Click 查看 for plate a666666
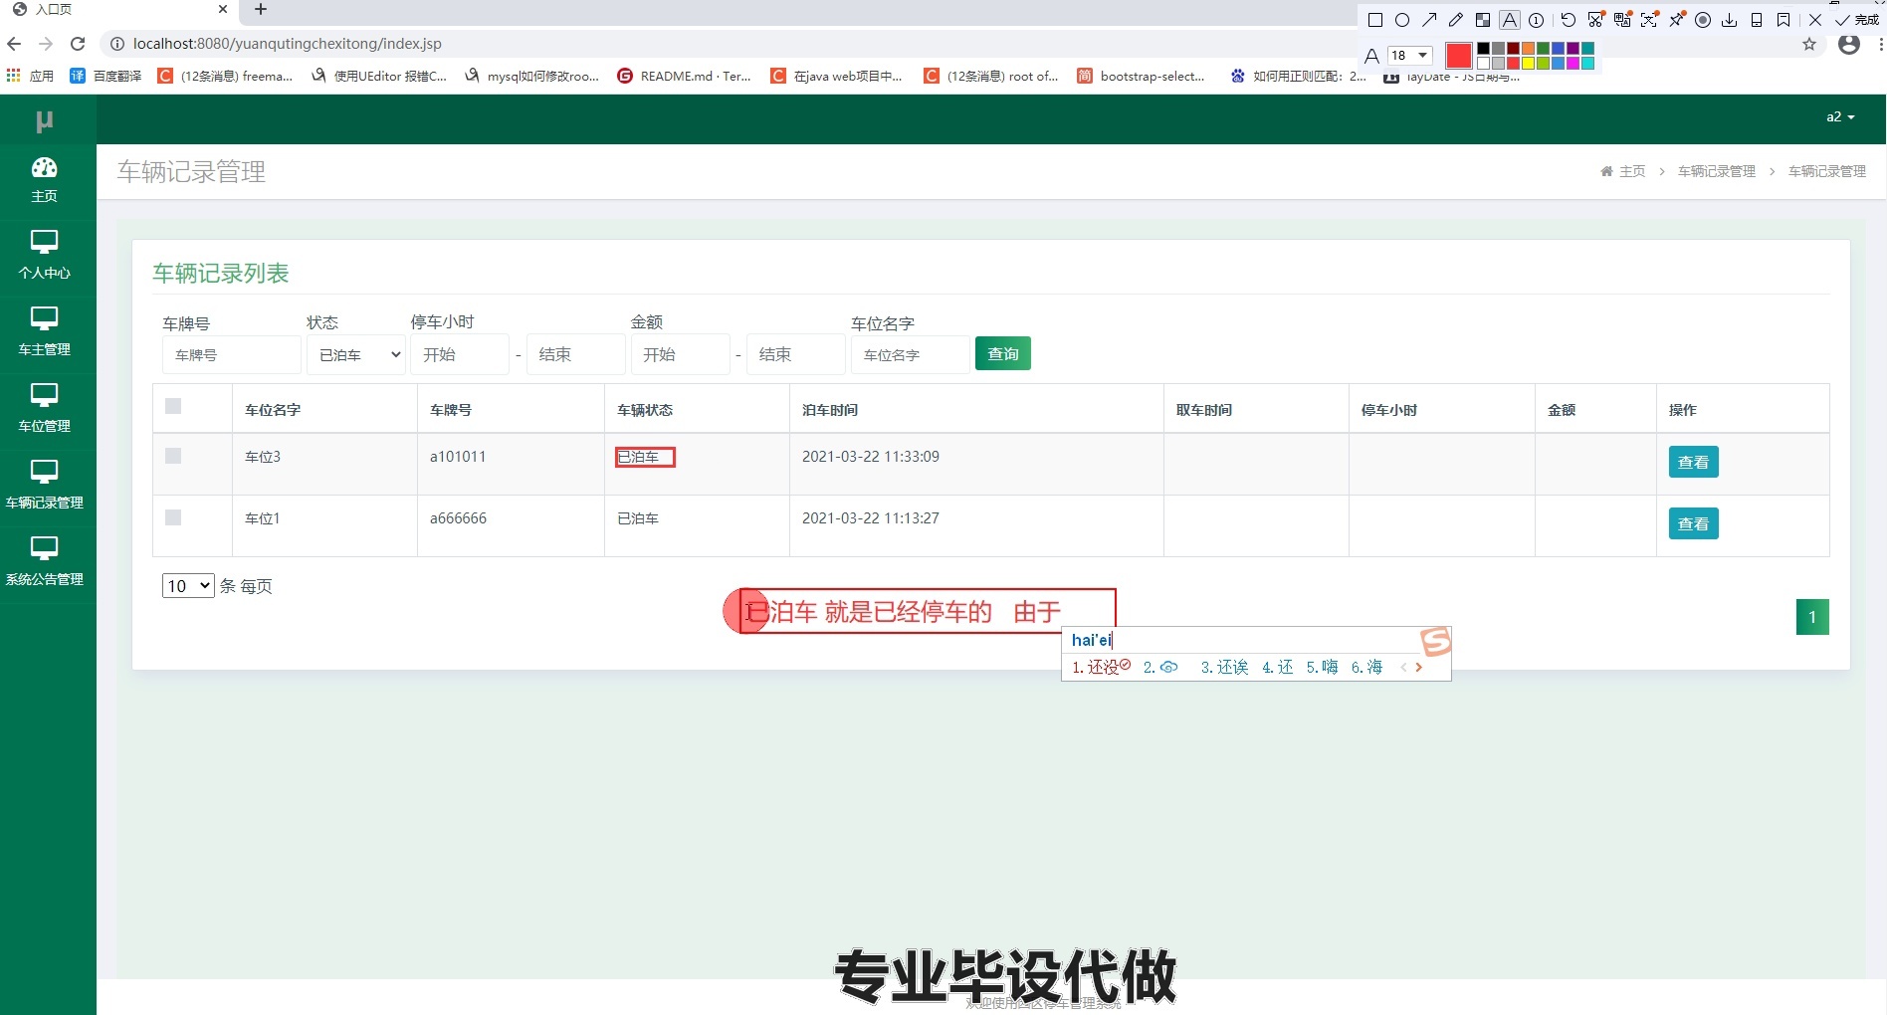Screen dimensions: 1887x1015 1693,523
